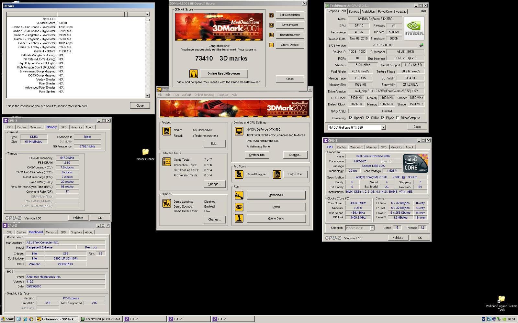Screen dimensions: 518x323
Task: Click Change... under Selected Tests
Action: point(215,184)
